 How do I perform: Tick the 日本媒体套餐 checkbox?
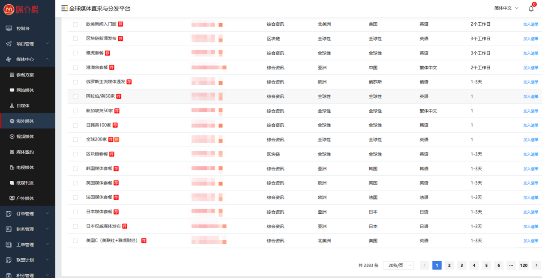pos(75,212)
